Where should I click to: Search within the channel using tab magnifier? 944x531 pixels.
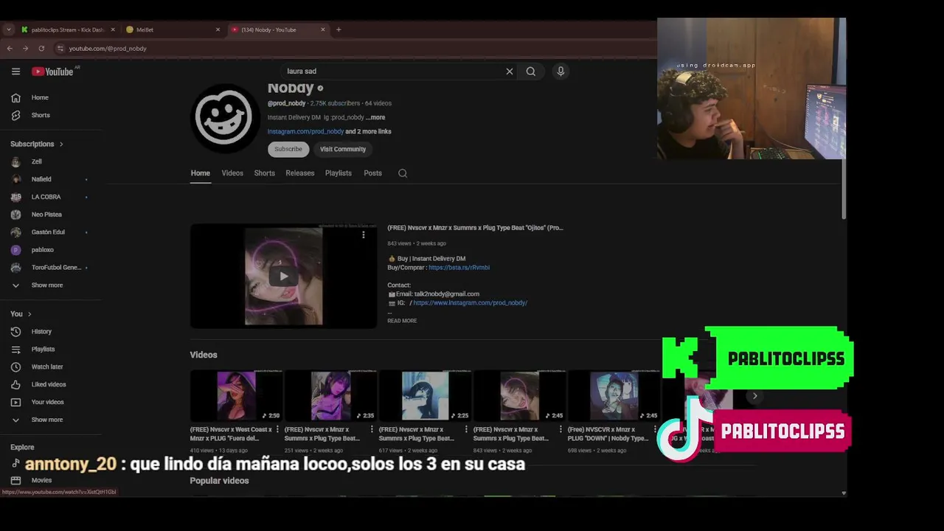403,173
